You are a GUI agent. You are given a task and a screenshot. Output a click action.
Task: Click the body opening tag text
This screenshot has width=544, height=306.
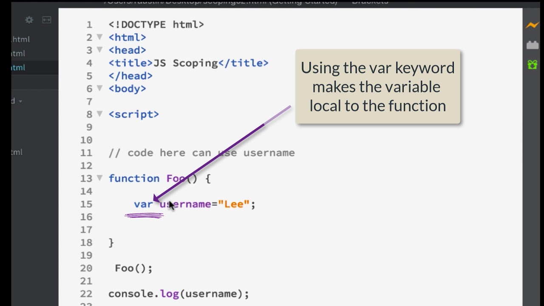coord(127,88)
